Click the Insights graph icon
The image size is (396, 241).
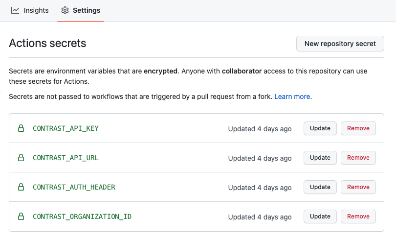[15, 10]
